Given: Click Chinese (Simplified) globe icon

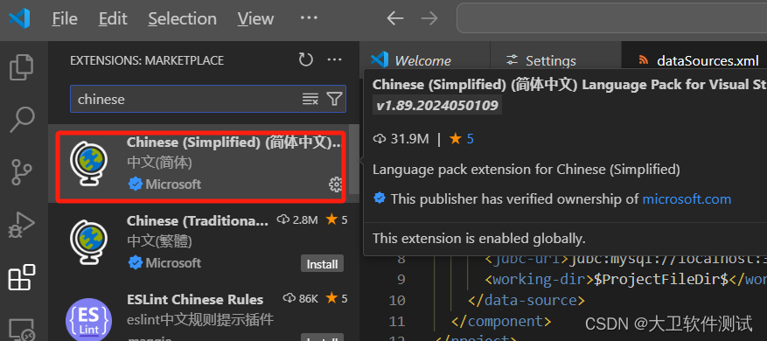Looking at the screenshot, I should 89,163.
